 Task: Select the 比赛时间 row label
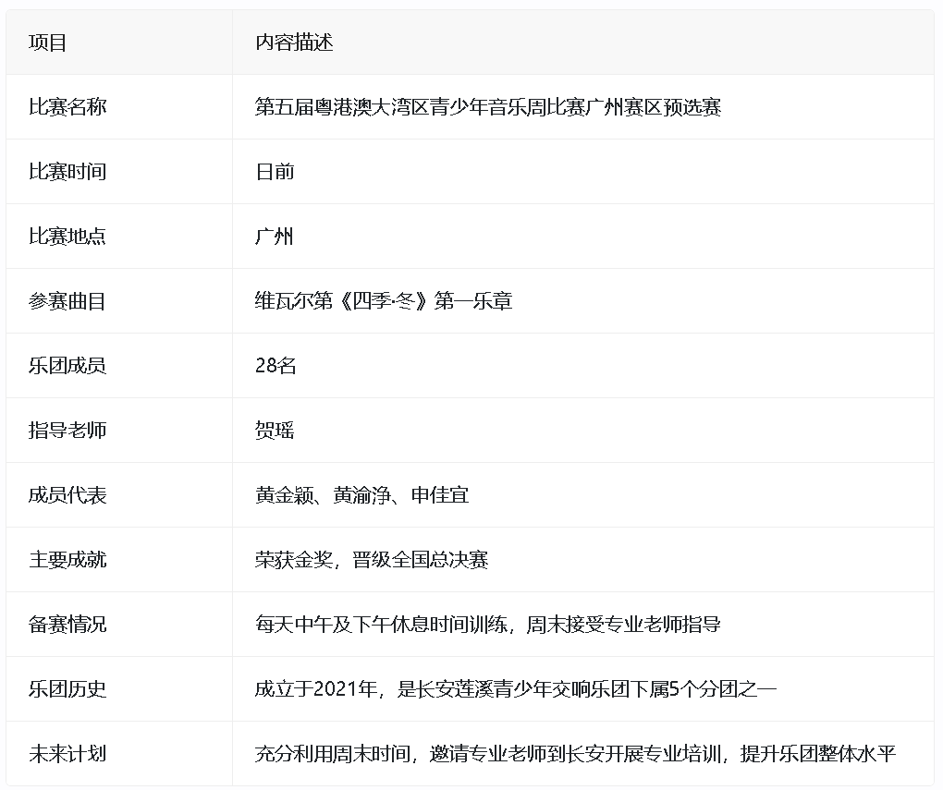pos(67,172)
